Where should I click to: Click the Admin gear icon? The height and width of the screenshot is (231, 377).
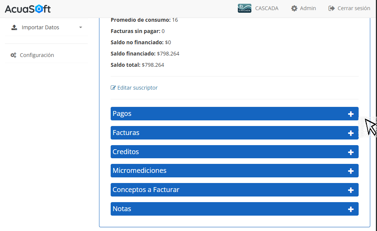(x=294, y=8)
